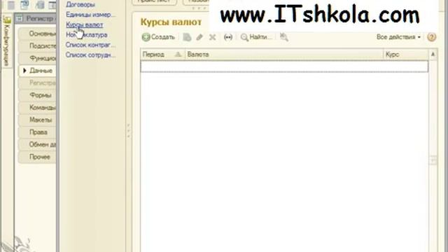Select the Права tab
The height and width of the screenshot is (252, 448).
pos(37,132)
